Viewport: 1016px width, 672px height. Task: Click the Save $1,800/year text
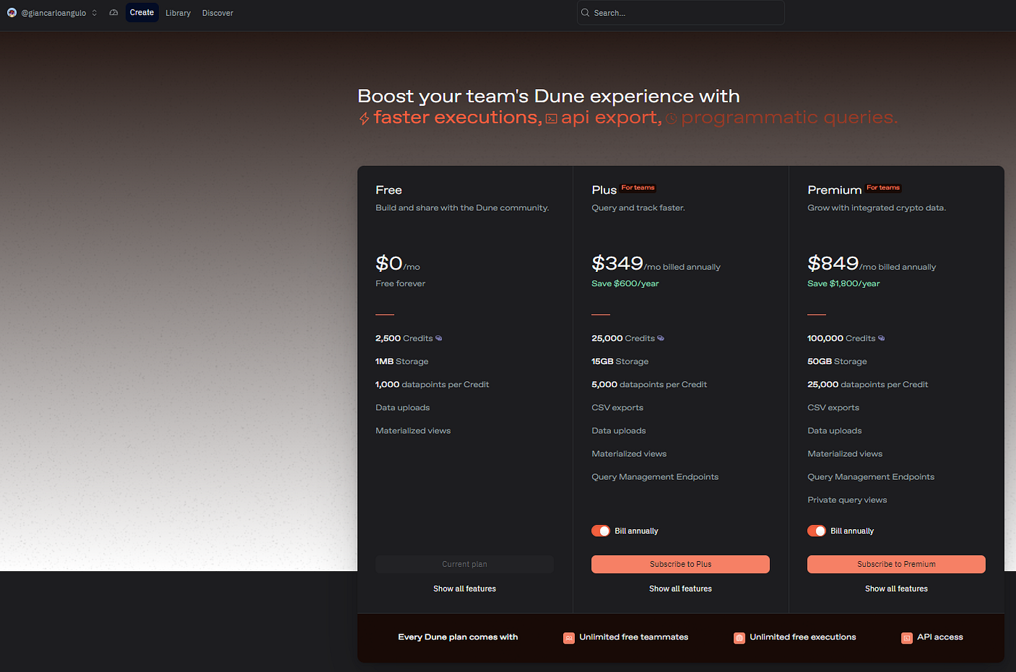[843, 283]
